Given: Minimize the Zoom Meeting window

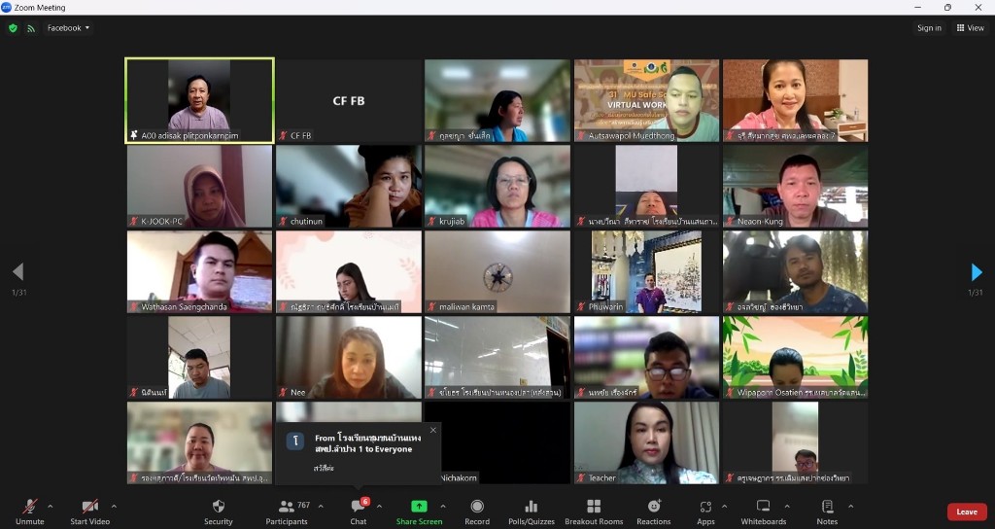Looking at the screenshot, I should pos(917,8).
